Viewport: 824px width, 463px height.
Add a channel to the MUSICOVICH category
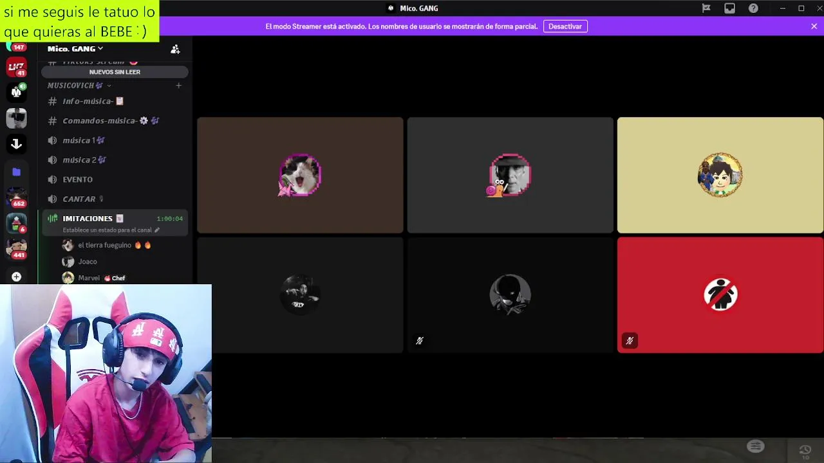coord(178,86)
